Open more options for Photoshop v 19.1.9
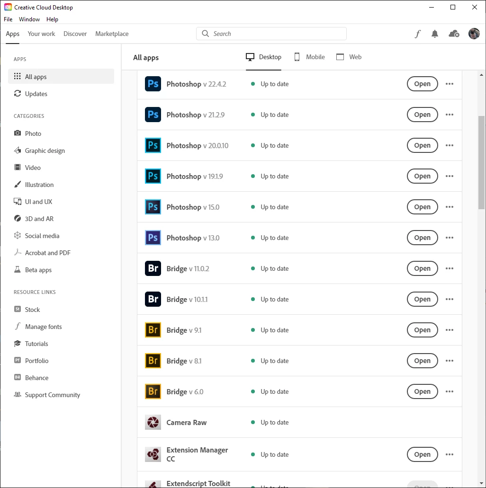Screen dimensions: 486x488 click(449, 176)
